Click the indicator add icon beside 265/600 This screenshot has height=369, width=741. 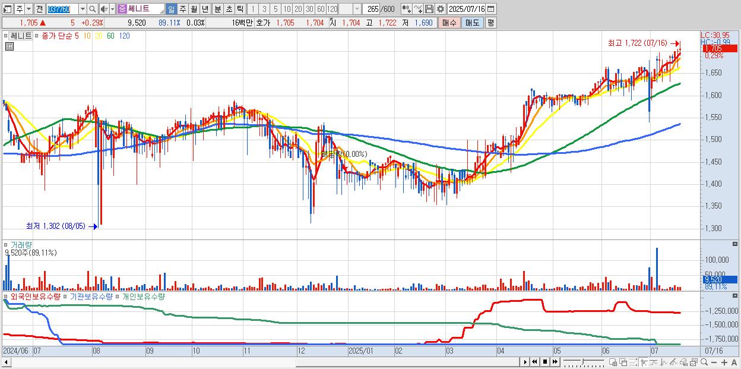[407, 9]
